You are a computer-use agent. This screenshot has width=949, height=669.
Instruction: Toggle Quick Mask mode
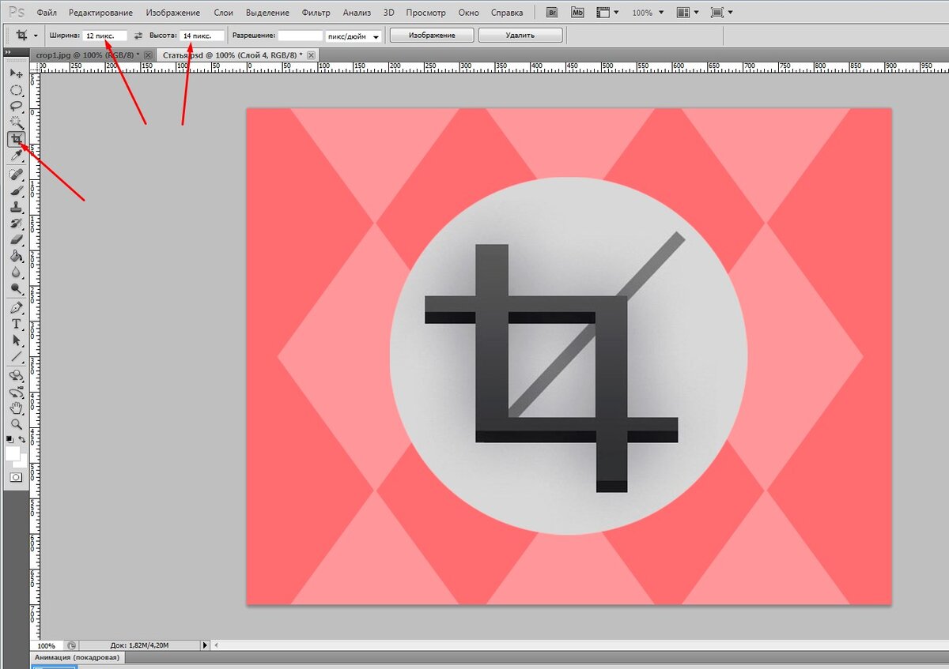pyautogui.click(x=16, y=477)
